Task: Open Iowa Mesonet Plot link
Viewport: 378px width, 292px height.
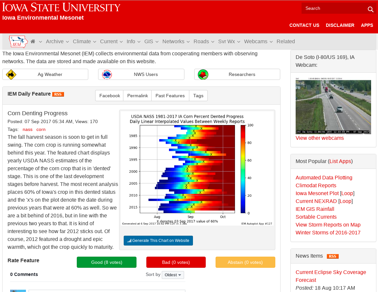Action: 317,193
